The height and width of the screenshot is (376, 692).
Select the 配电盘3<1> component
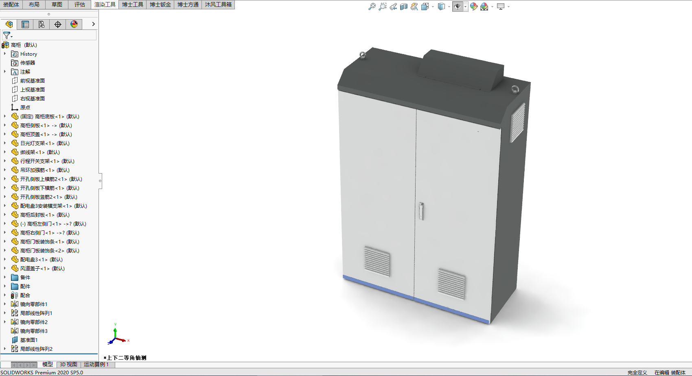(42, 260)
